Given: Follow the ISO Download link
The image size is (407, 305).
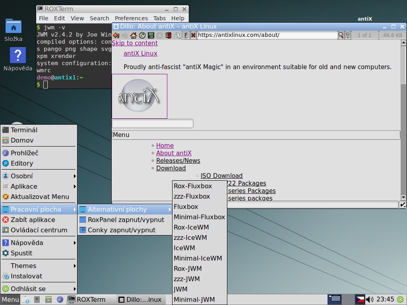Looking at the screenshot, I should pos(221,176).
